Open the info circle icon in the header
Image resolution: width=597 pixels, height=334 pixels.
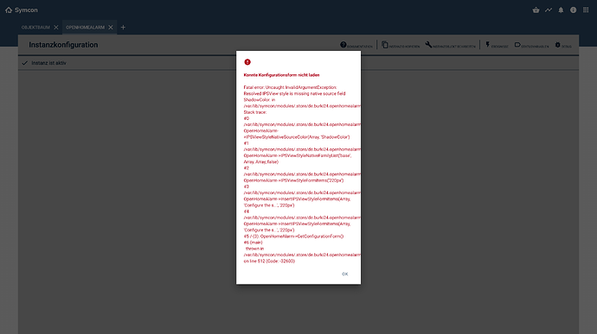tap(573, 9)
